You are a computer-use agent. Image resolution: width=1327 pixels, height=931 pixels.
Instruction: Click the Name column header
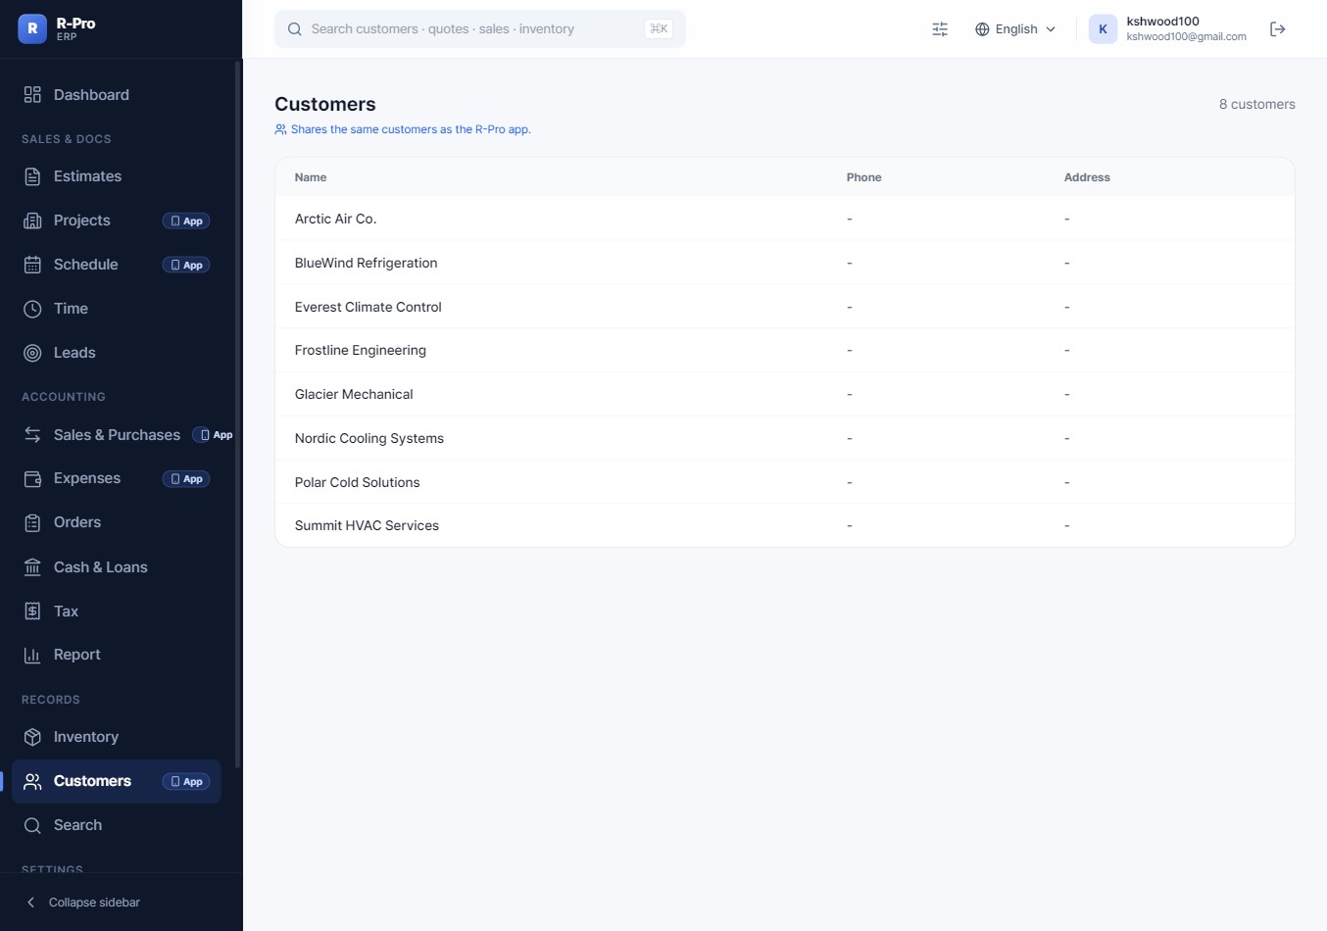tap(311, 177)
